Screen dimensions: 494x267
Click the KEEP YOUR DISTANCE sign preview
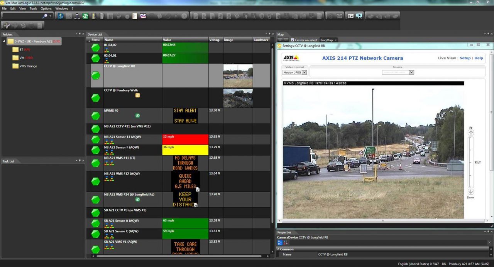(x=185, y=200)
